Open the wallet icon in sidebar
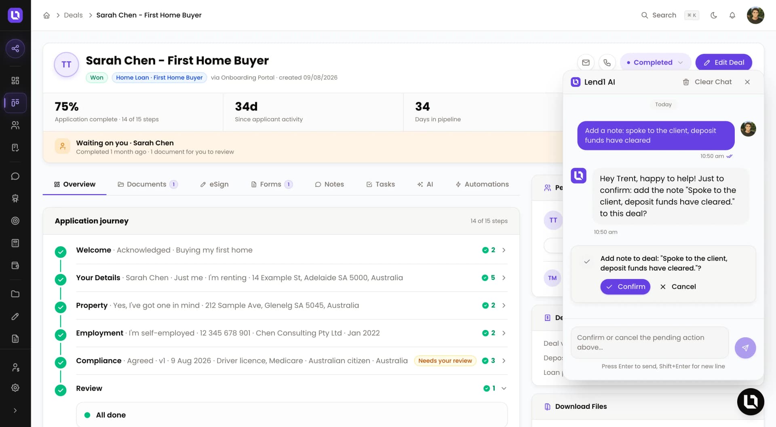Viewport: 776px width, 427px height. point(15,266)
